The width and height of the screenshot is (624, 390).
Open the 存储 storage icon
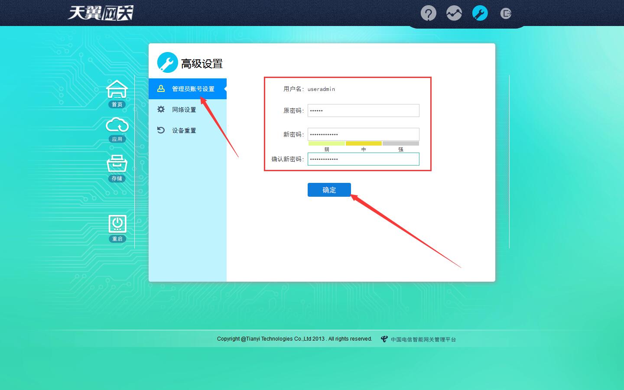(117, 168)
